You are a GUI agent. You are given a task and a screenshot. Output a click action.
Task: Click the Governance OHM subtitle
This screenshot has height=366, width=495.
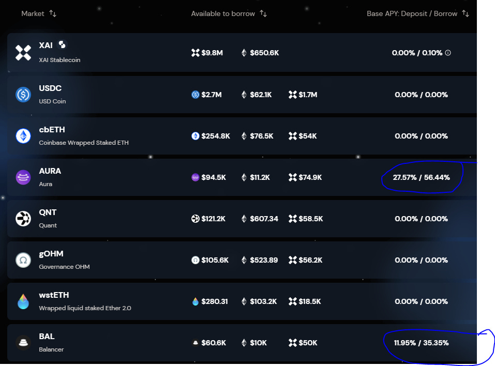click(65, 267)
